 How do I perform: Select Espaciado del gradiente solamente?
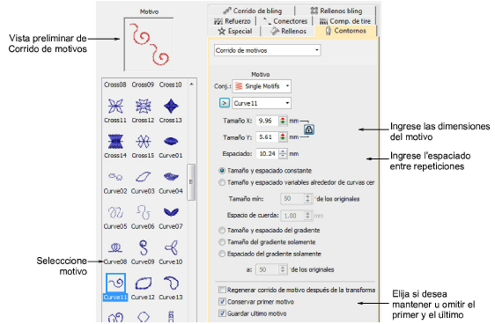coord(222,254)
